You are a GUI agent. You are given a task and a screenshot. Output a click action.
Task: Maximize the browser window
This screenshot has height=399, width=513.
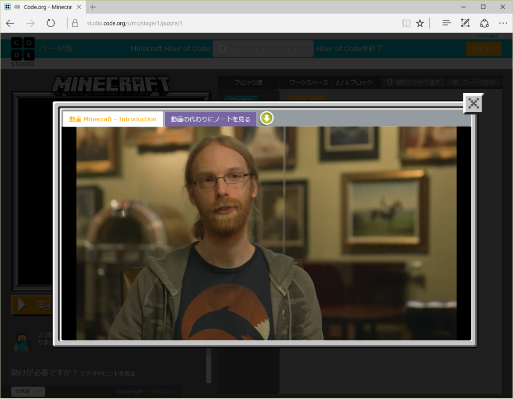(x=483, y=7)
